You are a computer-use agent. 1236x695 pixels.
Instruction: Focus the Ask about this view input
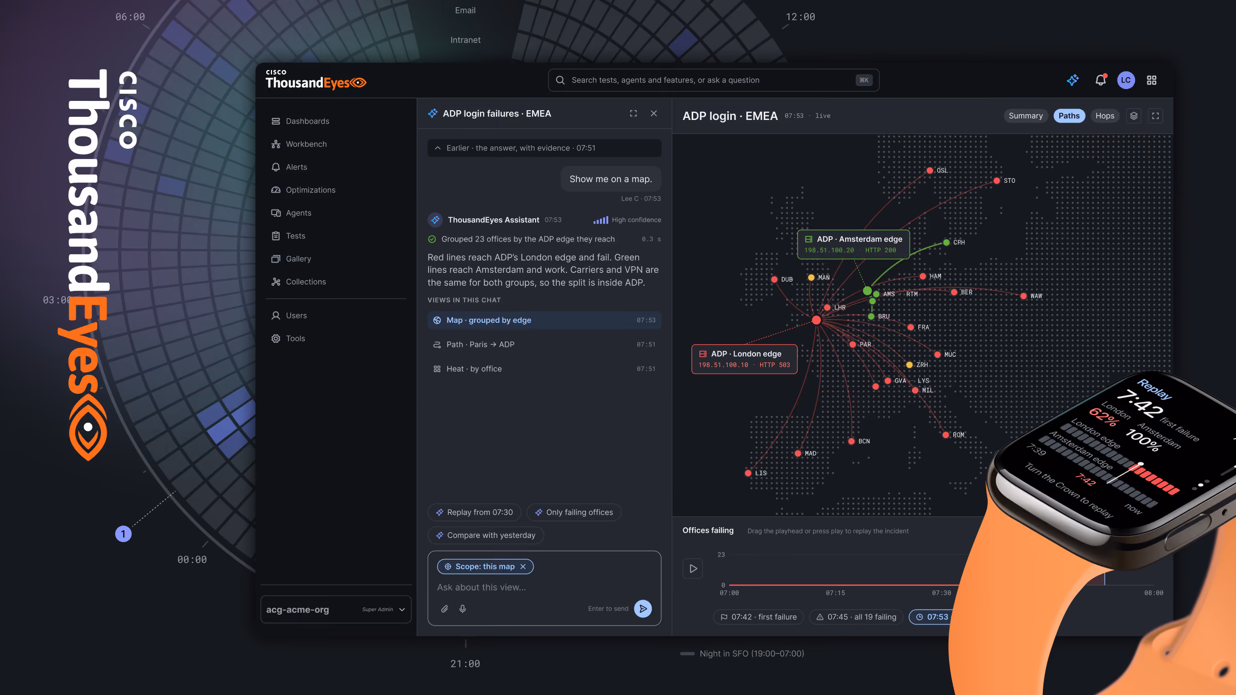[544, 587]
